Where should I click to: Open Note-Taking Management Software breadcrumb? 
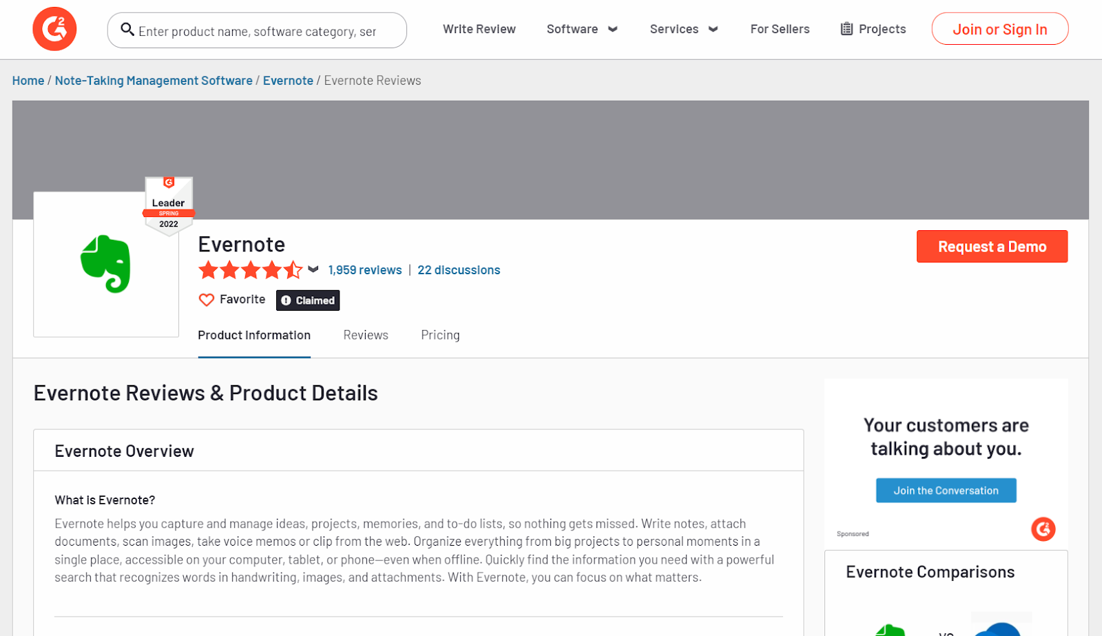click(154, 81)
